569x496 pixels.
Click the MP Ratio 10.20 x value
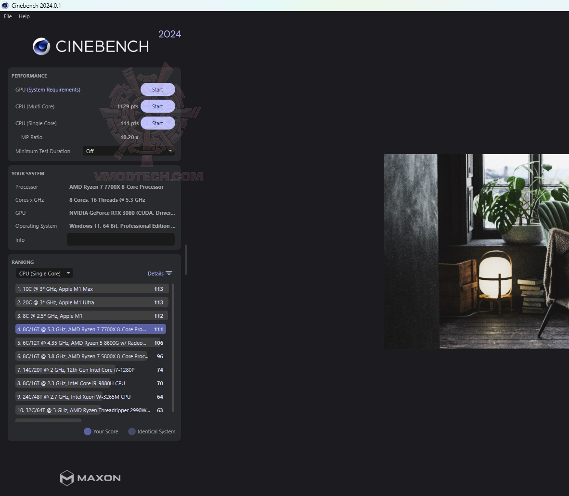pyautogui.click(x=129, y=137)
